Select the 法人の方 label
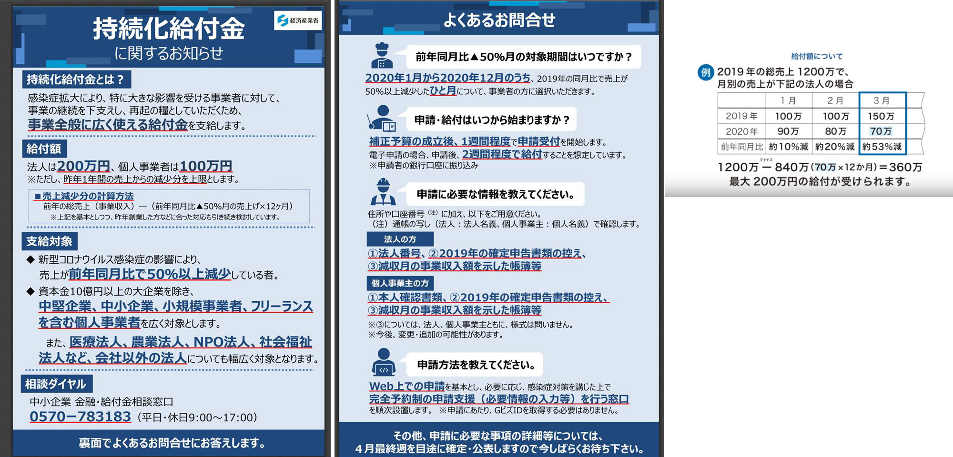This screenshot has height=457, width=953. [x=400, y=239]
